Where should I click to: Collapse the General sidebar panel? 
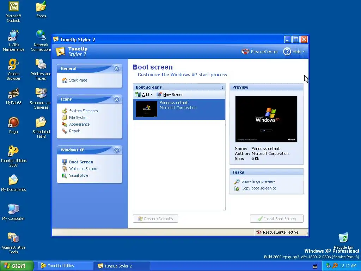coord(116,69)
